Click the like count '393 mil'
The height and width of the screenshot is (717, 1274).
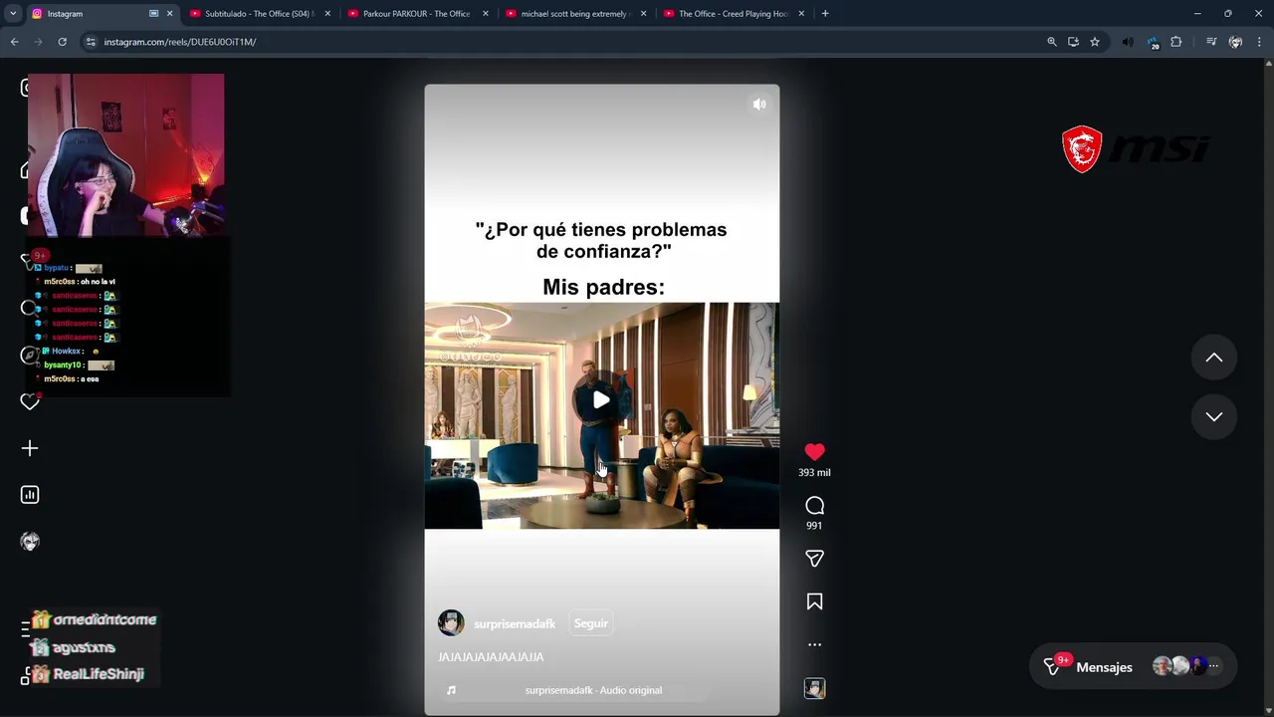pos(814,473)
